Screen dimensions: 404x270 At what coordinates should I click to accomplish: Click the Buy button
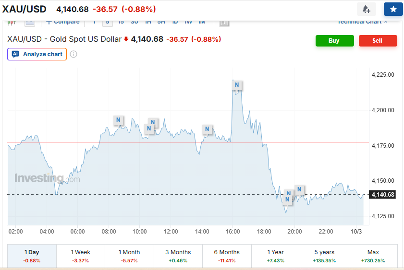(x=335, y=41)
